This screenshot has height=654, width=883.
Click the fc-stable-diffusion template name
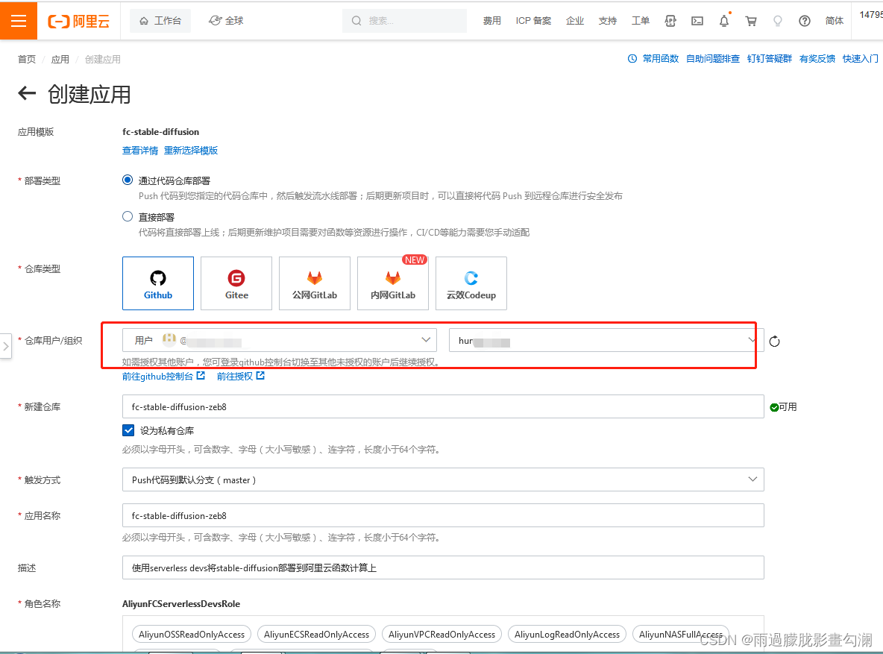coord(160,132)
